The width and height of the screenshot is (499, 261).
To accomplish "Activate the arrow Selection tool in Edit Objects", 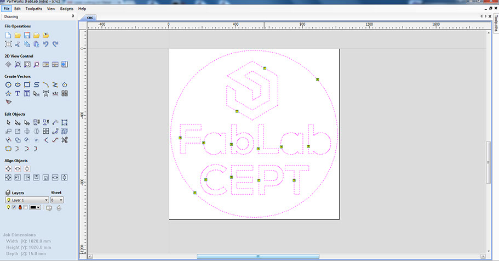I will [8, 122].
